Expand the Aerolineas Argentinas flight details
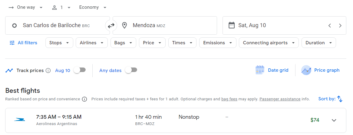This screenshot has height=135, width=353. click(x=334, y=120)
